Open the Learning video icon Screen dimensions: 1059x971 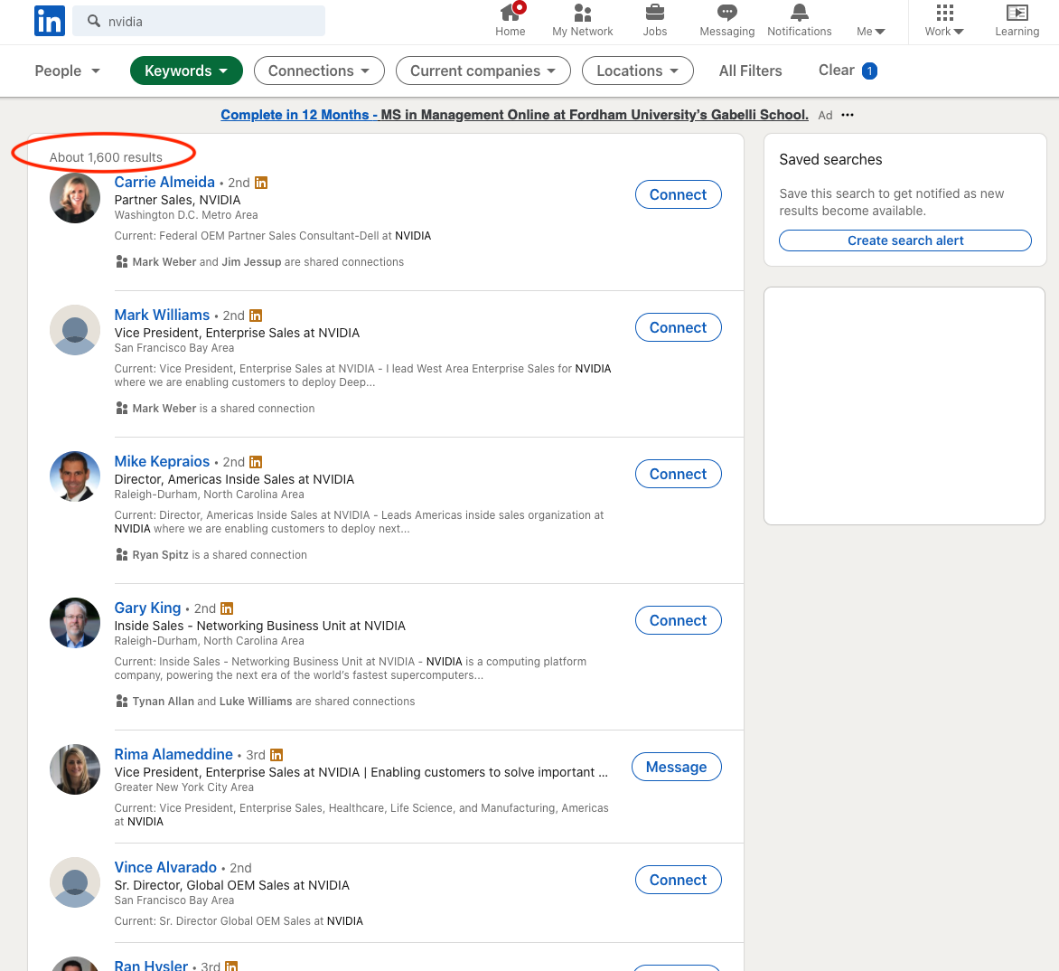(x=1017, y=12)
